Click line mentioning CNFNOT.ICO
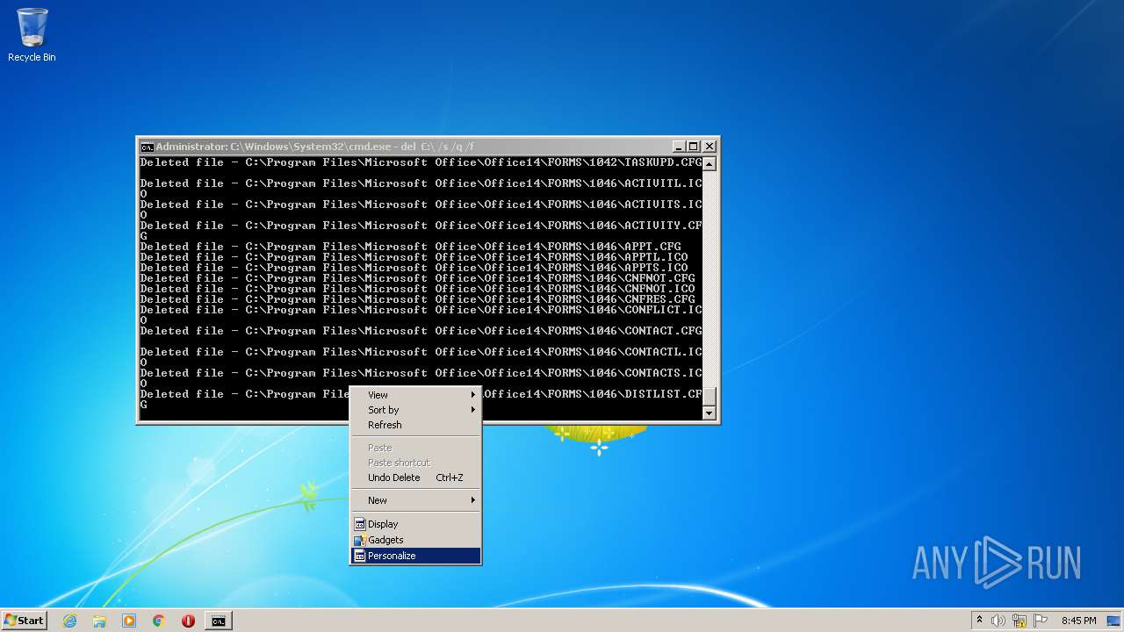 (x=418, y=289)
